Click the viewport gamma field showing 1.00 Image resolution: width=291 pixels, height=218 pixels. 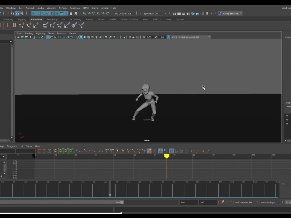(x=162, y=37)
